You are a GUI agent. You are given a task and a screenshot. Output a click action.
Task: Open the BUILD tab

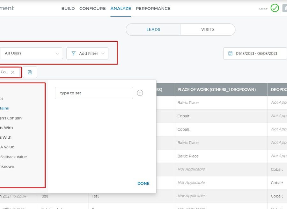tap(68, 9)
